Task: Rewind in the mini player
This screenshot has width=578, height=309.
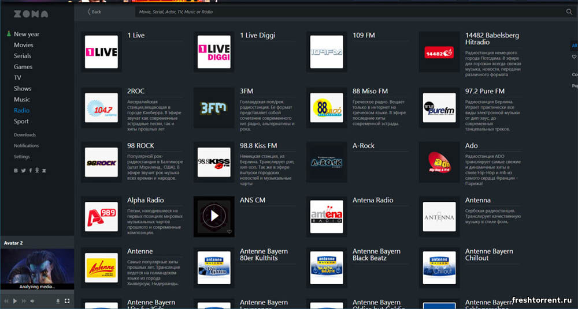Action: [6, 301]
